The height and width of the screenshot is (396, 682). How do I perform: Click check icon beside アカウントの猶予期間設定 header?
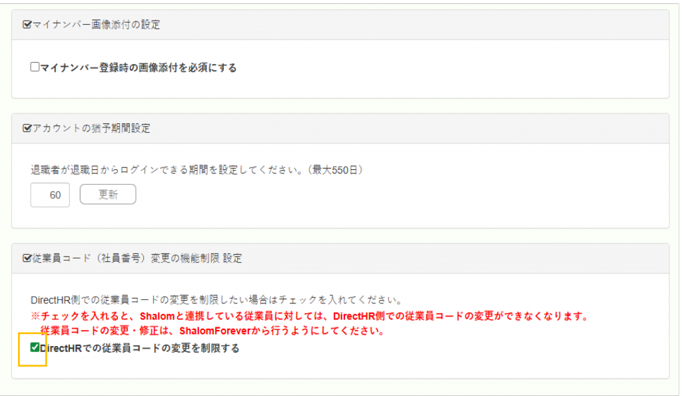point(27,128)
